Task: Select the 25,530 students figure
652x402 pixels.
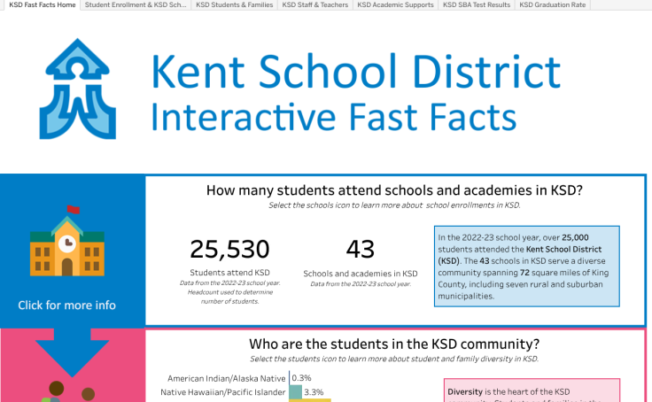Action: coord(229,249)
